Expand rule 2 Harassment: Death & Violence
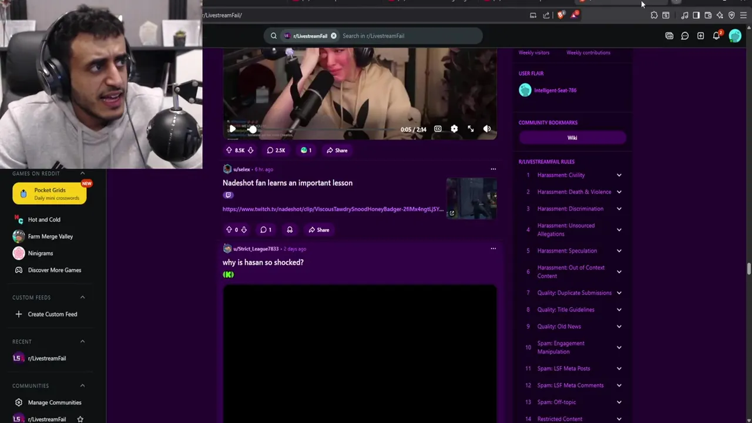The image size is (752, 423). coord(619,192)
